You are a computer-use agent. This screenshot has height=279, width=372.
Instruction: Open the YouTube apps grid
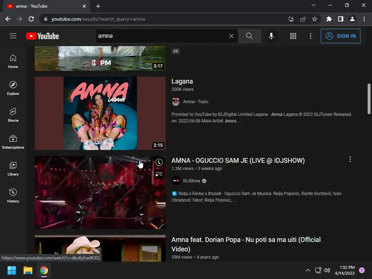[293, 36]
